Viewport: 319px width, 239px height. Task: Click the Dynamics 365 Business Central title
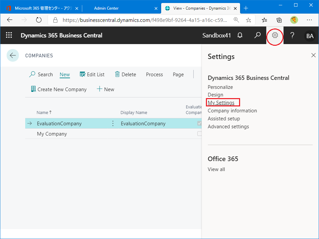61,35
